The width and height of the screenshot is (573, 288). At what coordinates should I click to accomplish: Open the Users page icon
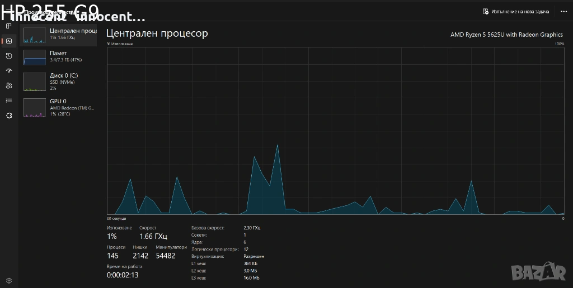[9, 85]
